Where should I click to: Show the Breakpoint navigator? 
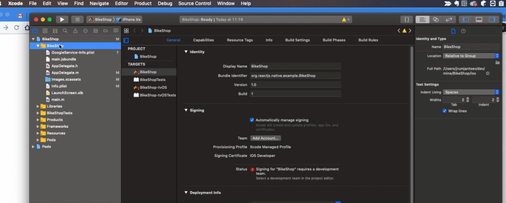point(106,31)
